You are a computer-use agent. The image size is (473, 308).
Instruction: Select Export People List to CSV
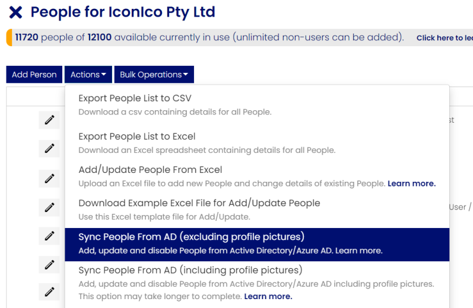(x=257, y=105)
